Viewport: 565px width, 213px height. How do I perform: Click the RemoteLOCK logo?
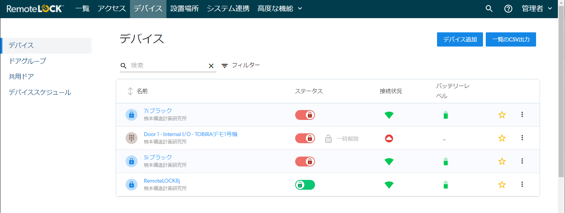coord(35,8)
